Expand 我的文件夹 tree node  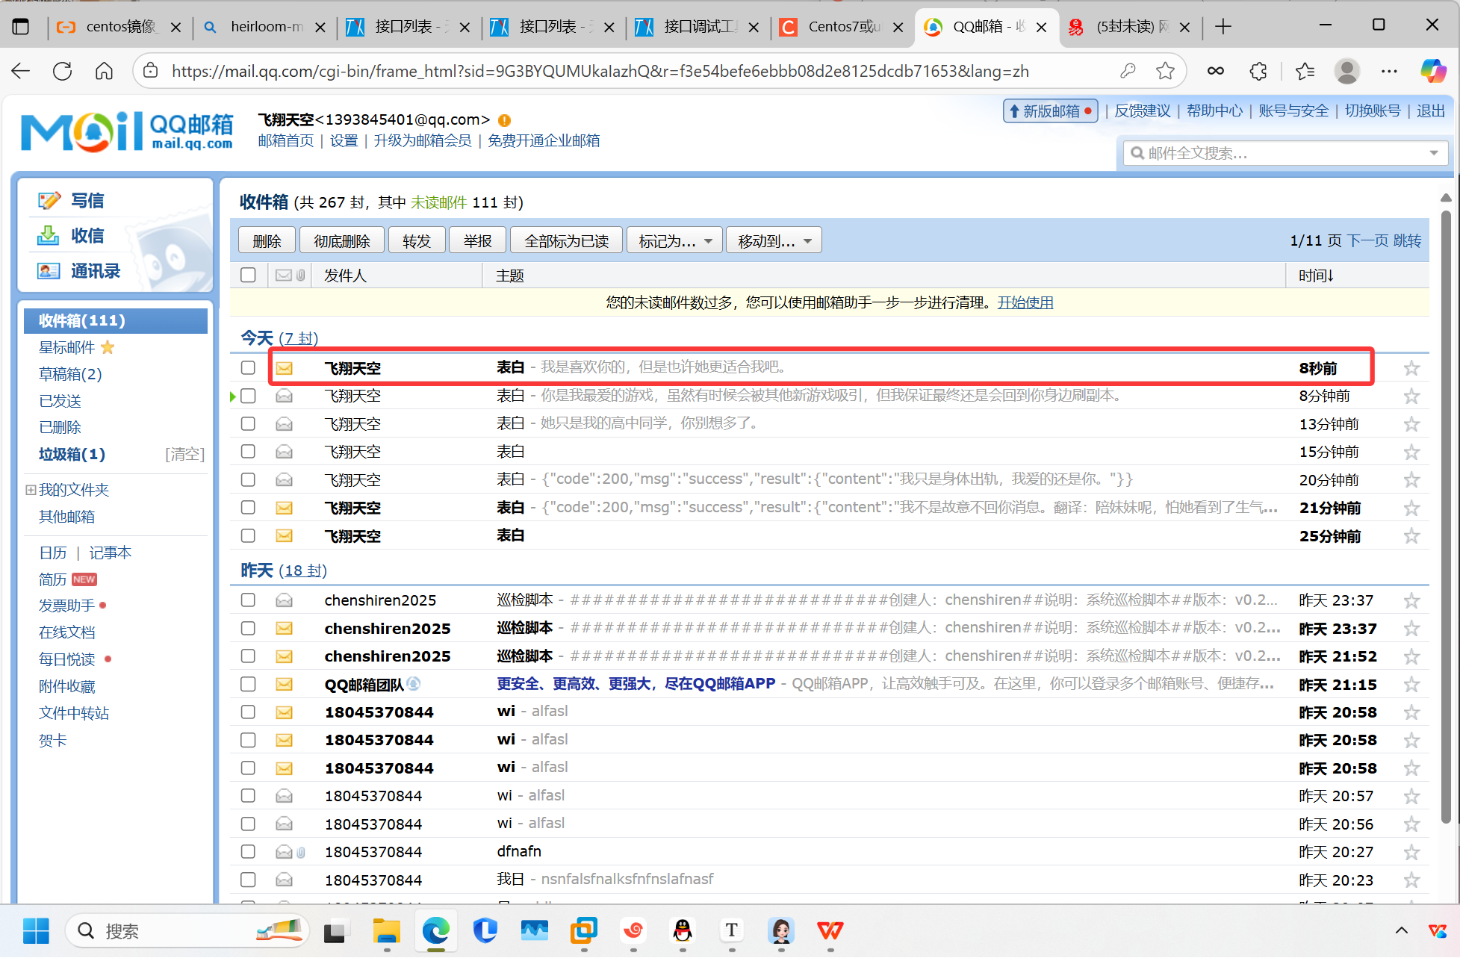(x=31, y=490)
